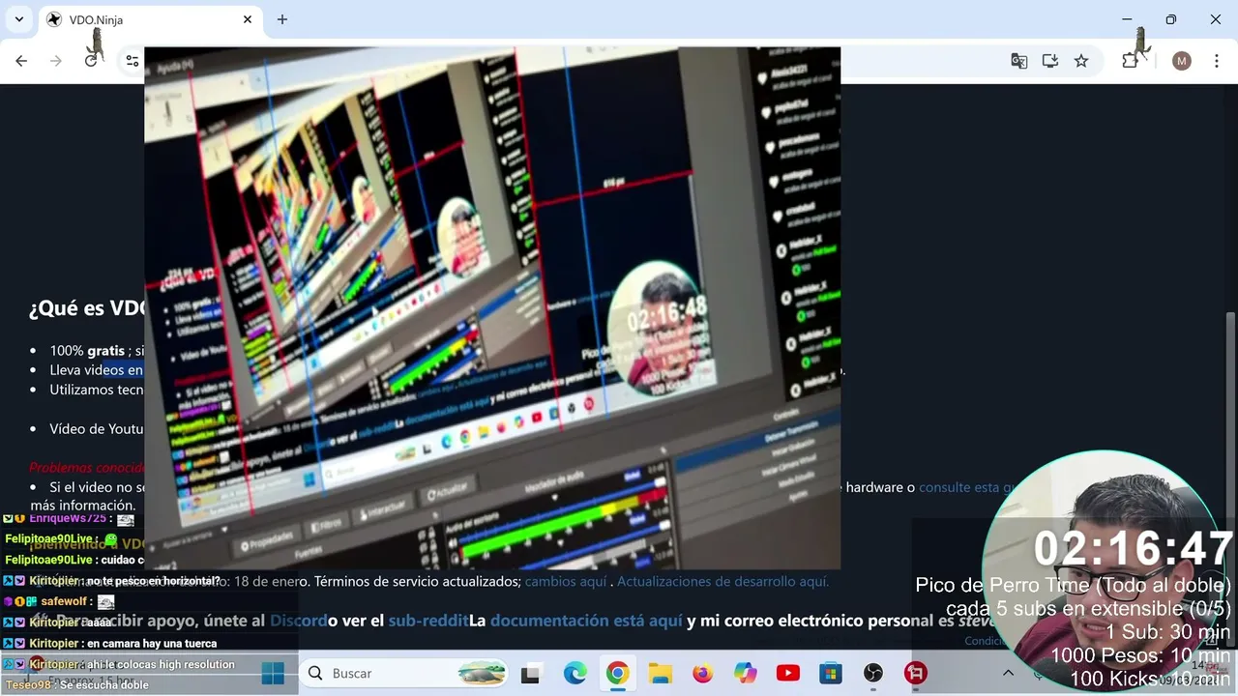The width and height of the screenshot is (1238, 696).
Task: Click the mirrored OBS preview video
Action: tap(492, 307)
